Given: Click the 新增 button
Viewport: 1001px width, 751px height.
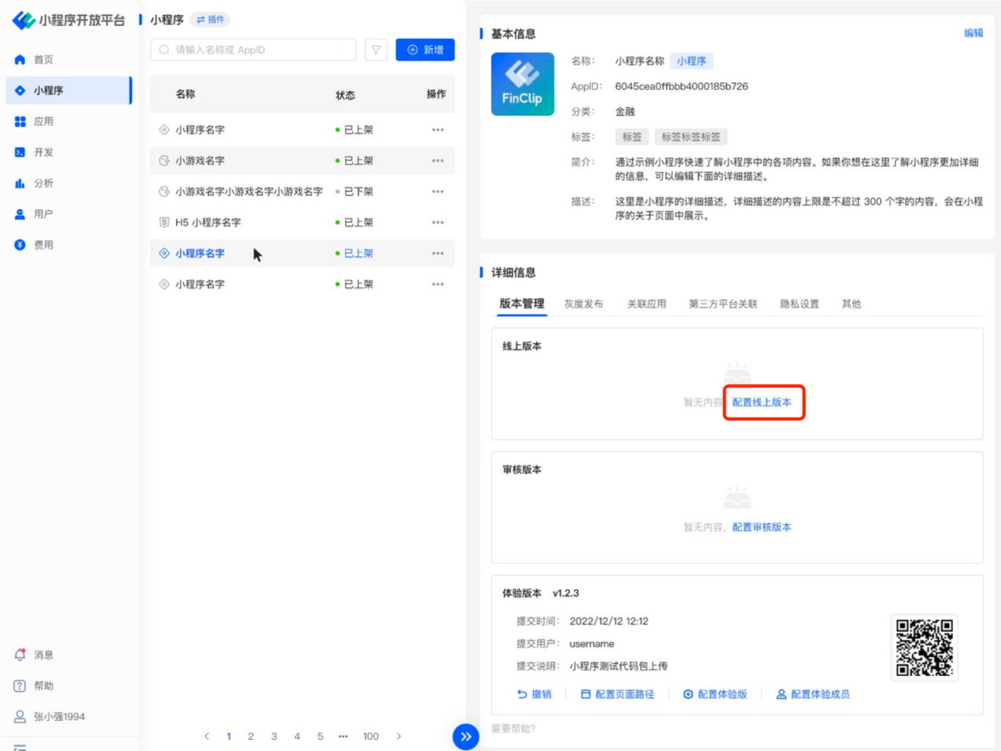Looking at the screenshot, I should pyautogui.click(x=425, y=50).
